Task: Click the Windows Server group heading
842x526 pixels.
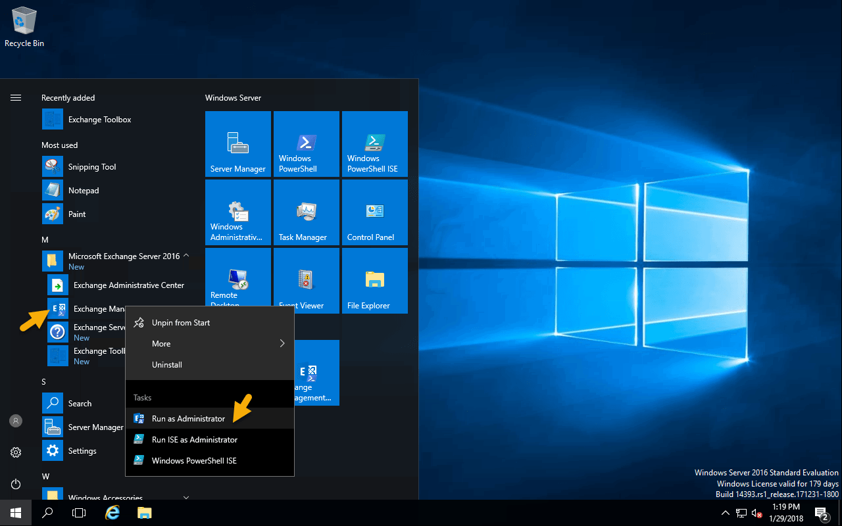Action: click(x=233, y=98)
